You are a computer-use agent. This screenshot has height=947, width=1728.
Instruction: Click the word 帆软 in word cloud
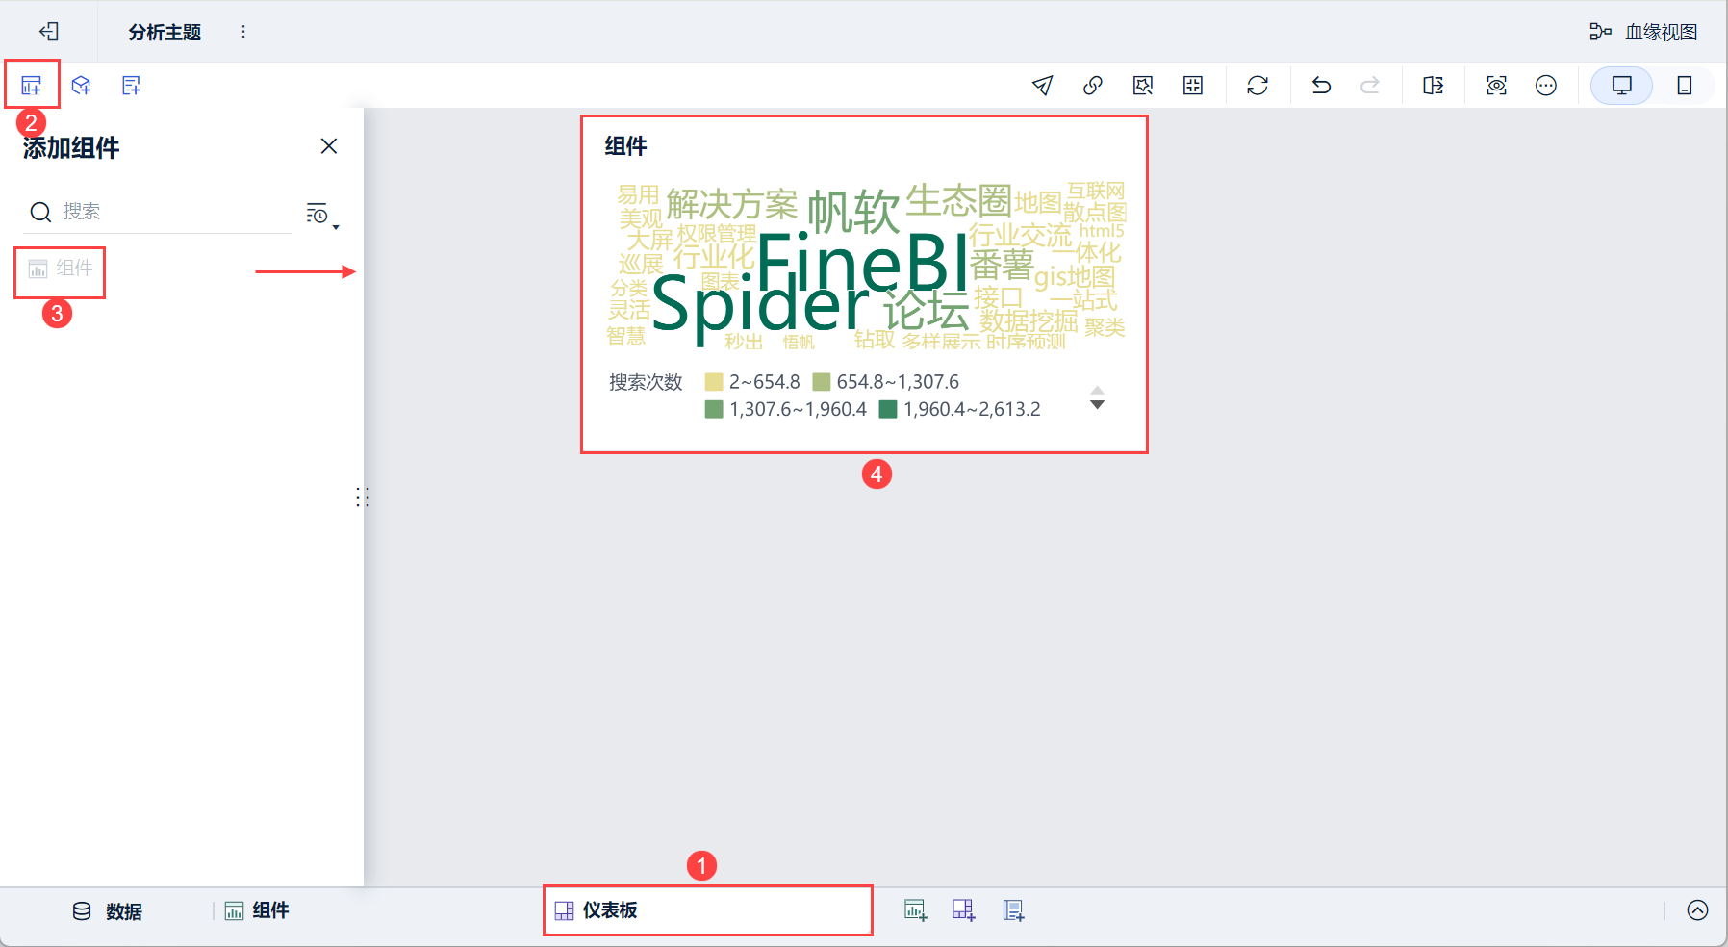(852, 211)
